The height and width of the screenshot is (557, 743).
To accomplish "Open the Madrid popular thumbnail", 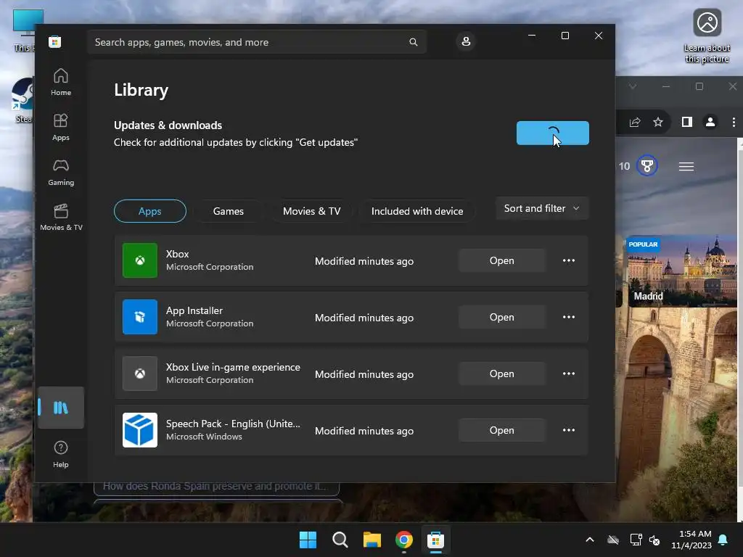I will [x=681, y=271].
